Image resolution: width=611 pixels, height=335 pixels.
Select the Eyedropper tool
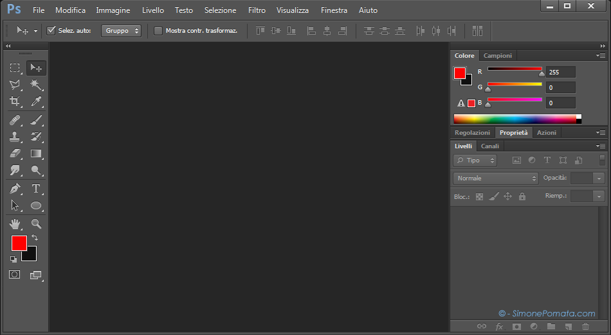click(36, 101)
